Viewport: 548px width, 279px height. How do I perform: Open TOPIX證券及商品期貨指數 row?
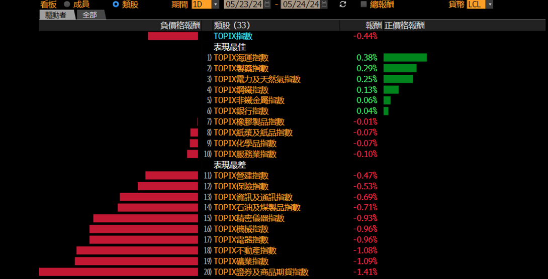261,272
